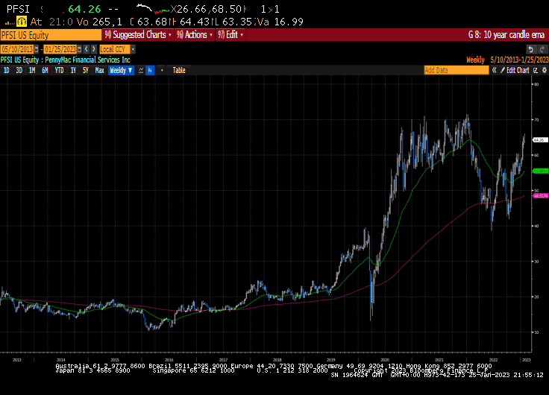Open Edit menu dropdown
549x395 pixels.
tap(230, 34)
